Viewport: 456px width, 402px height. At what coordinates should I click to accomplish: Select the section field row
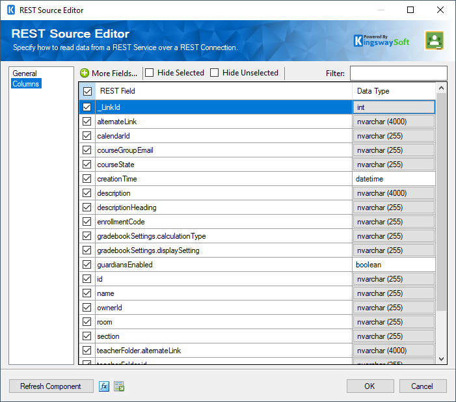(224, 336)
